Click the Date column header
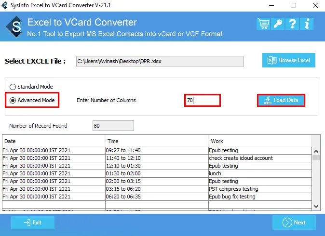Image resolution: width=325 pixels, height=236 pixels. (54, 141)
